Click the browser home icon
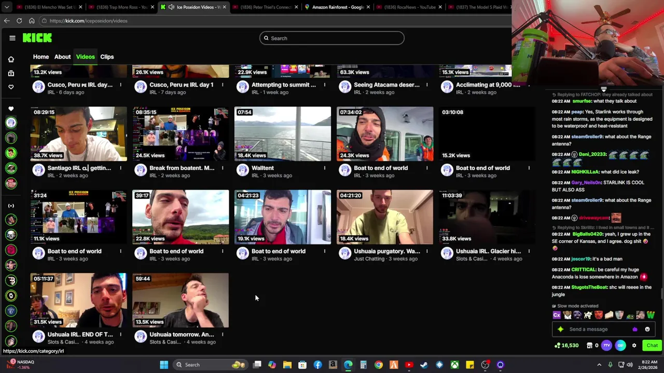This screenshot has height=373, width=664. (32, 21)
